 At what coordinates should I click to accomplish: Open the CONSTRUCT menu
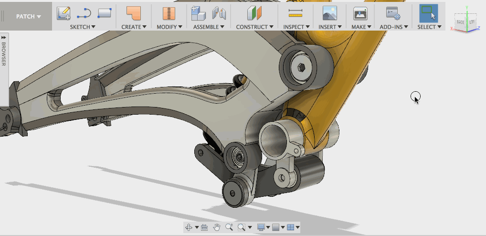254,27
